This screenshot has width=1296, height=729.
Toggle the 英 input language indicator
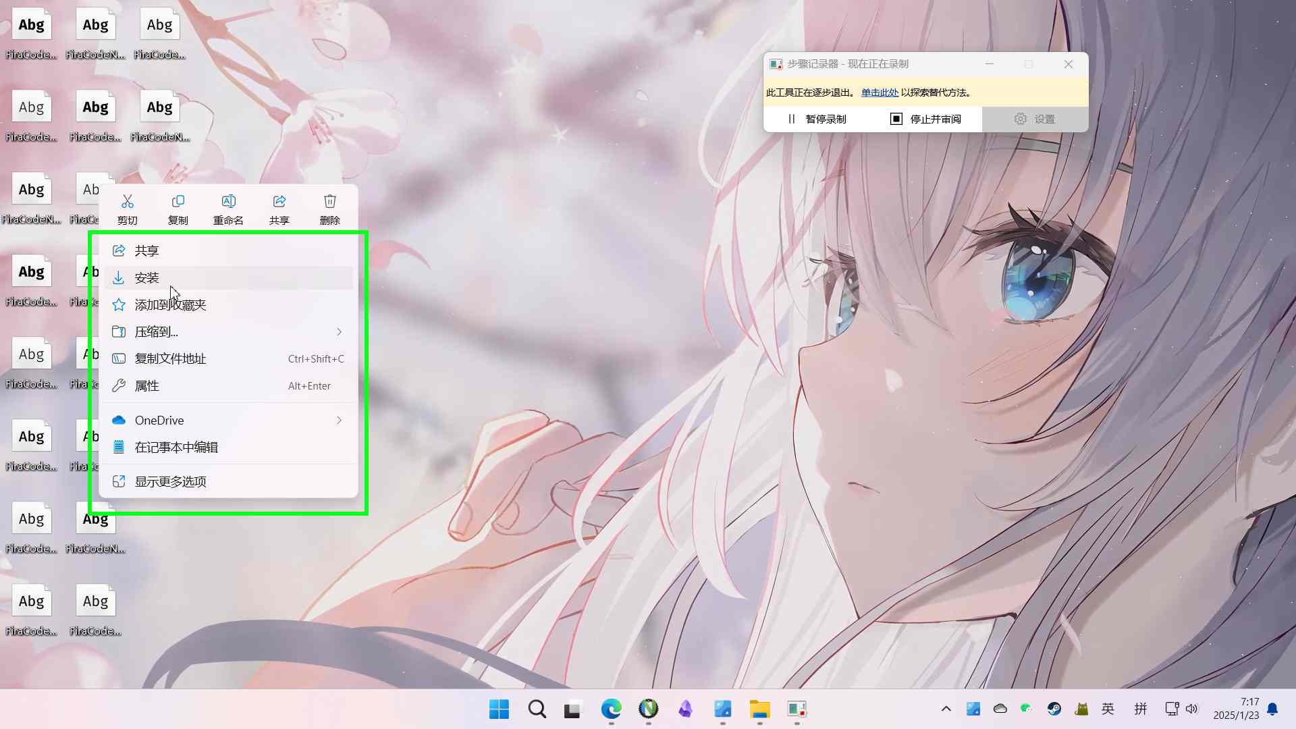(x=1108, y=709)
